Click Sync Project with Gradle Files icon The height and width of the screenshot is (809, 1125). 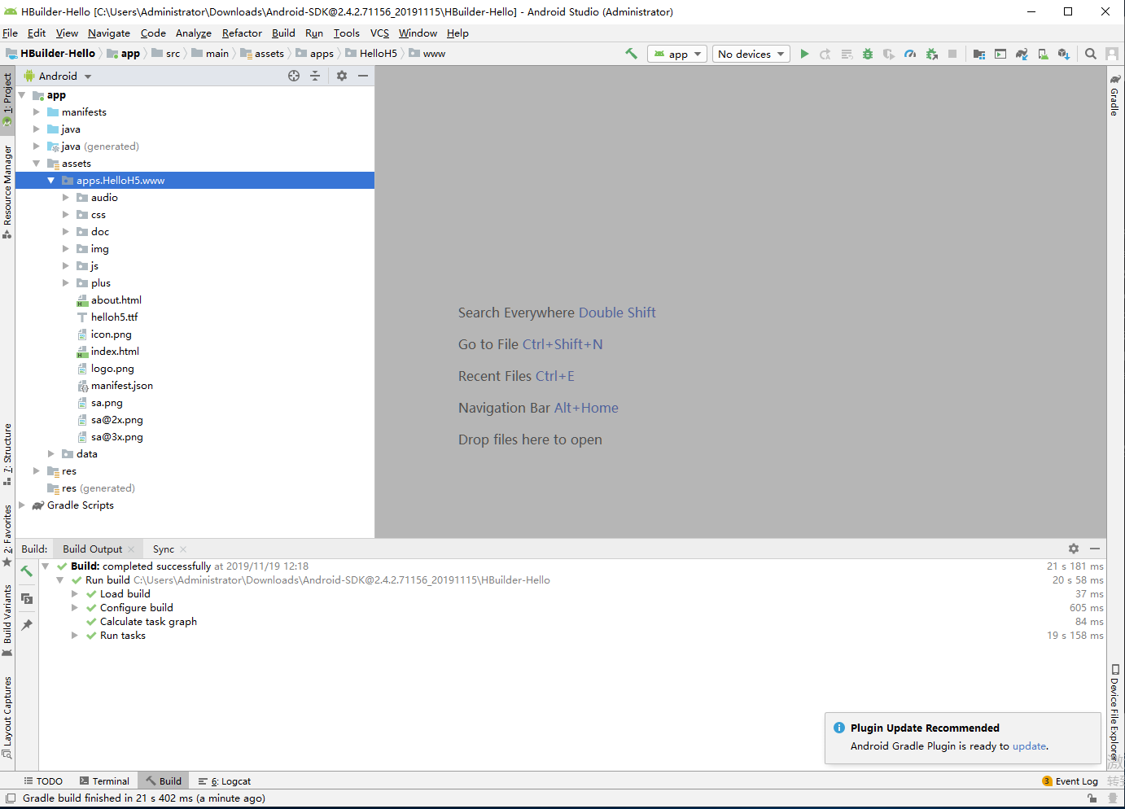click(1022, 54)
